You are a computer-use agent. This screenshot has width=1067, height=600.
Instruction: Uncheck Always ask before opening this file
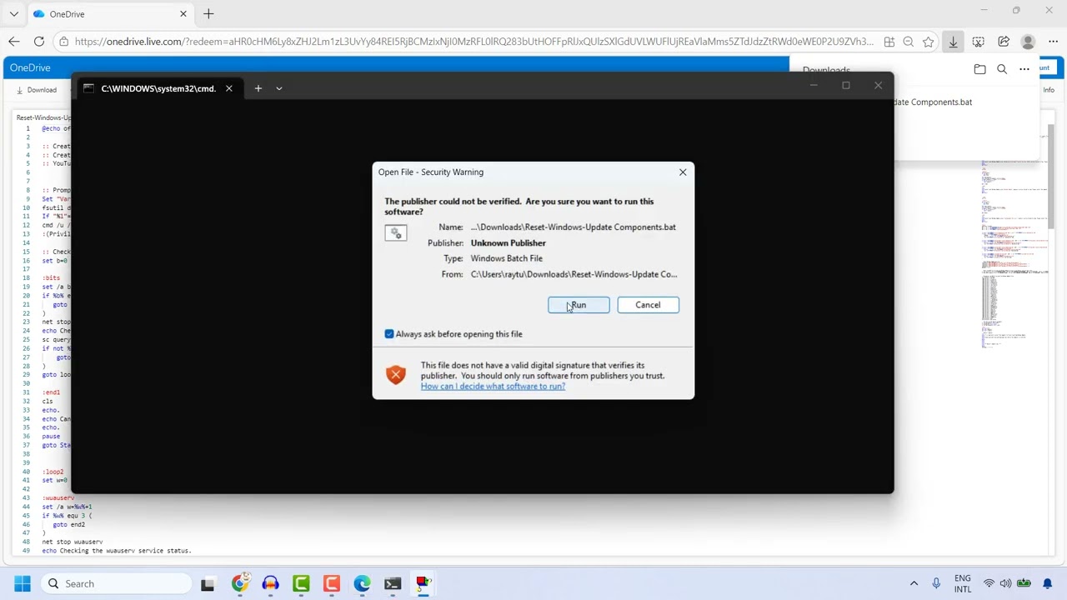point(389,334)
